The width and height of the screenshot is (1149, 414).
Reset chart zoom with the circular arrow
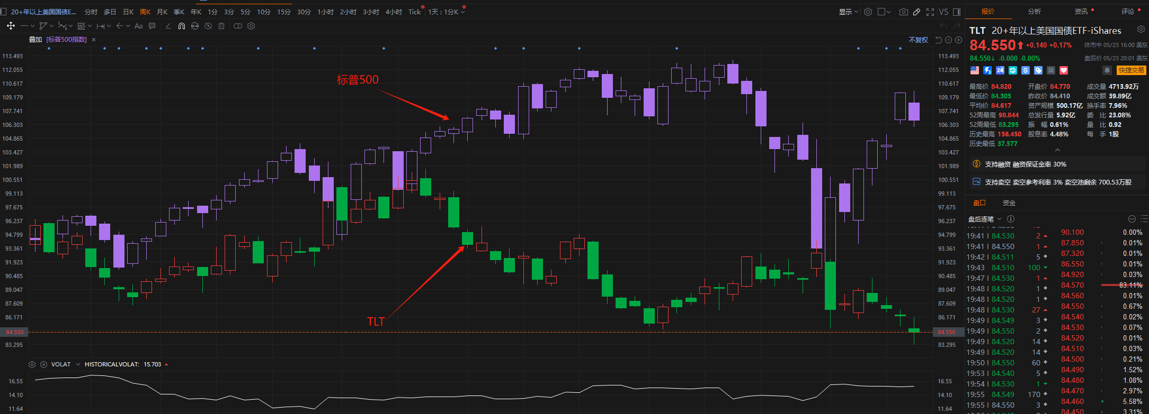(x=938, y=40)
